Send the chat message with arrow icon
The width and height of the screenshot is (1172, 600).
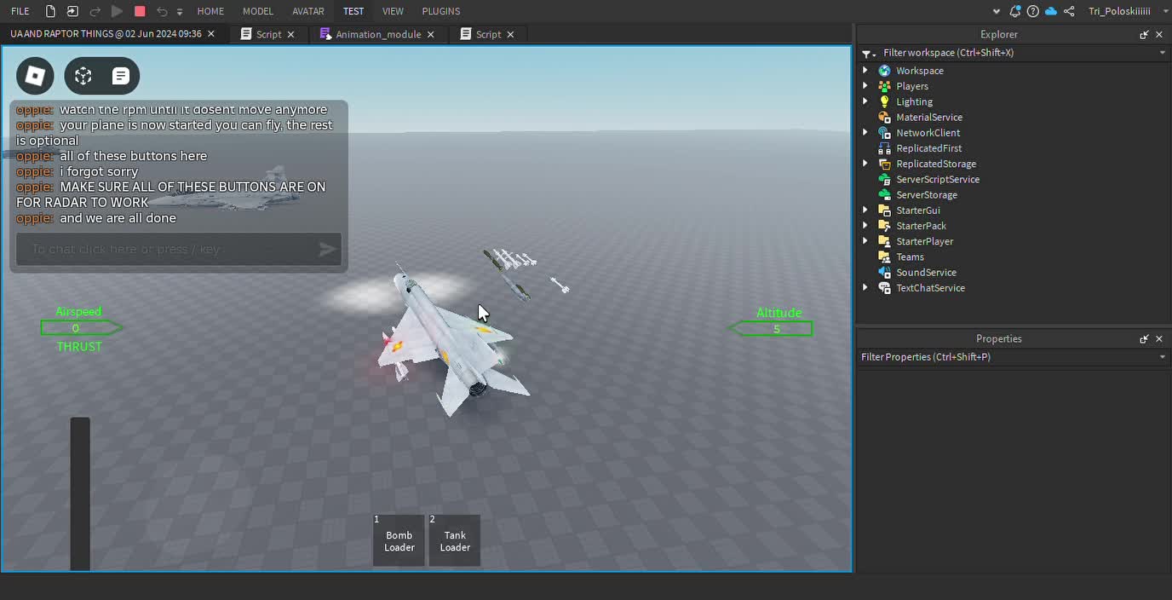tap(327, 249)
